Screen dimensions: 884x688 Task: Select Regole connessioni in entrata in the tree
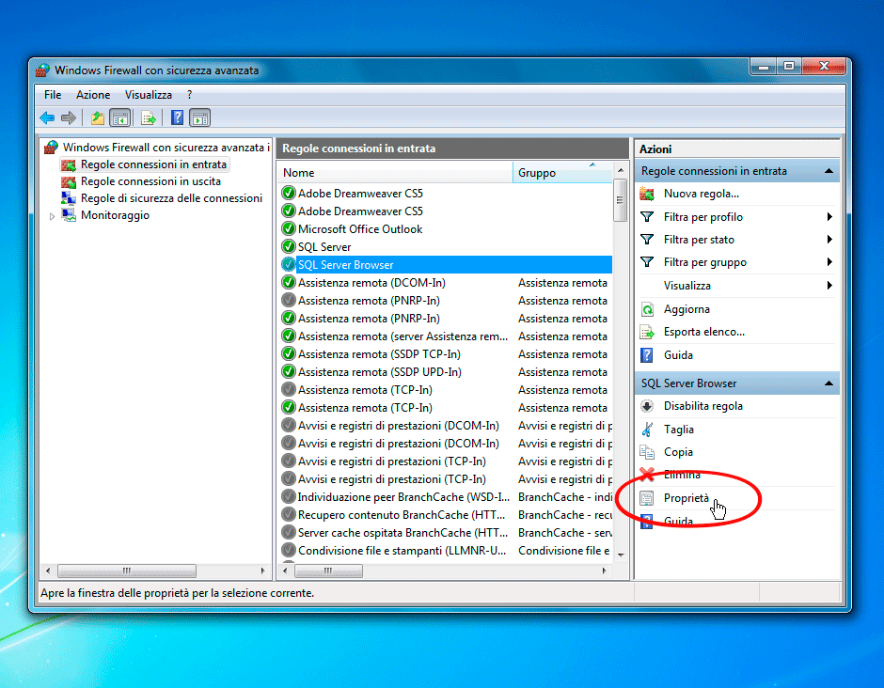tap(153, 164)
